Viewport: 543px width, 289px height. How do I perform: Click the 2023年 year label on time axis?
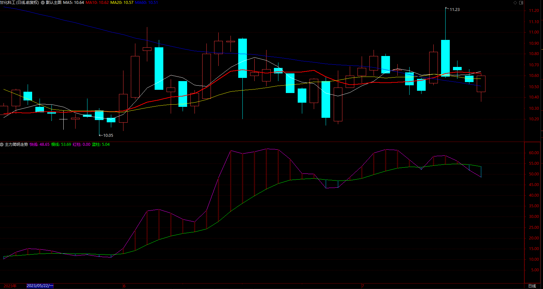10,286
